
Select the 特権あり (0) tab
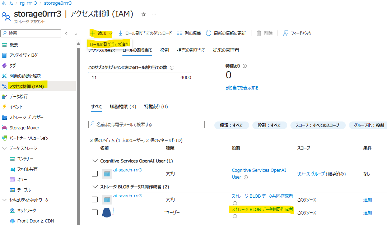pyautogui.click(x=156, y=106)
